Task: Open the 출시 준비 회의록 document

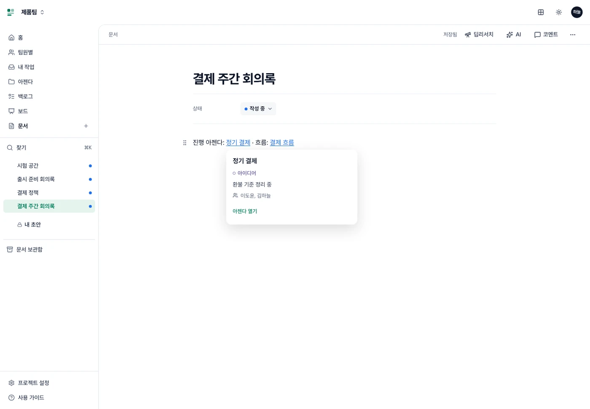Action: 49,179
